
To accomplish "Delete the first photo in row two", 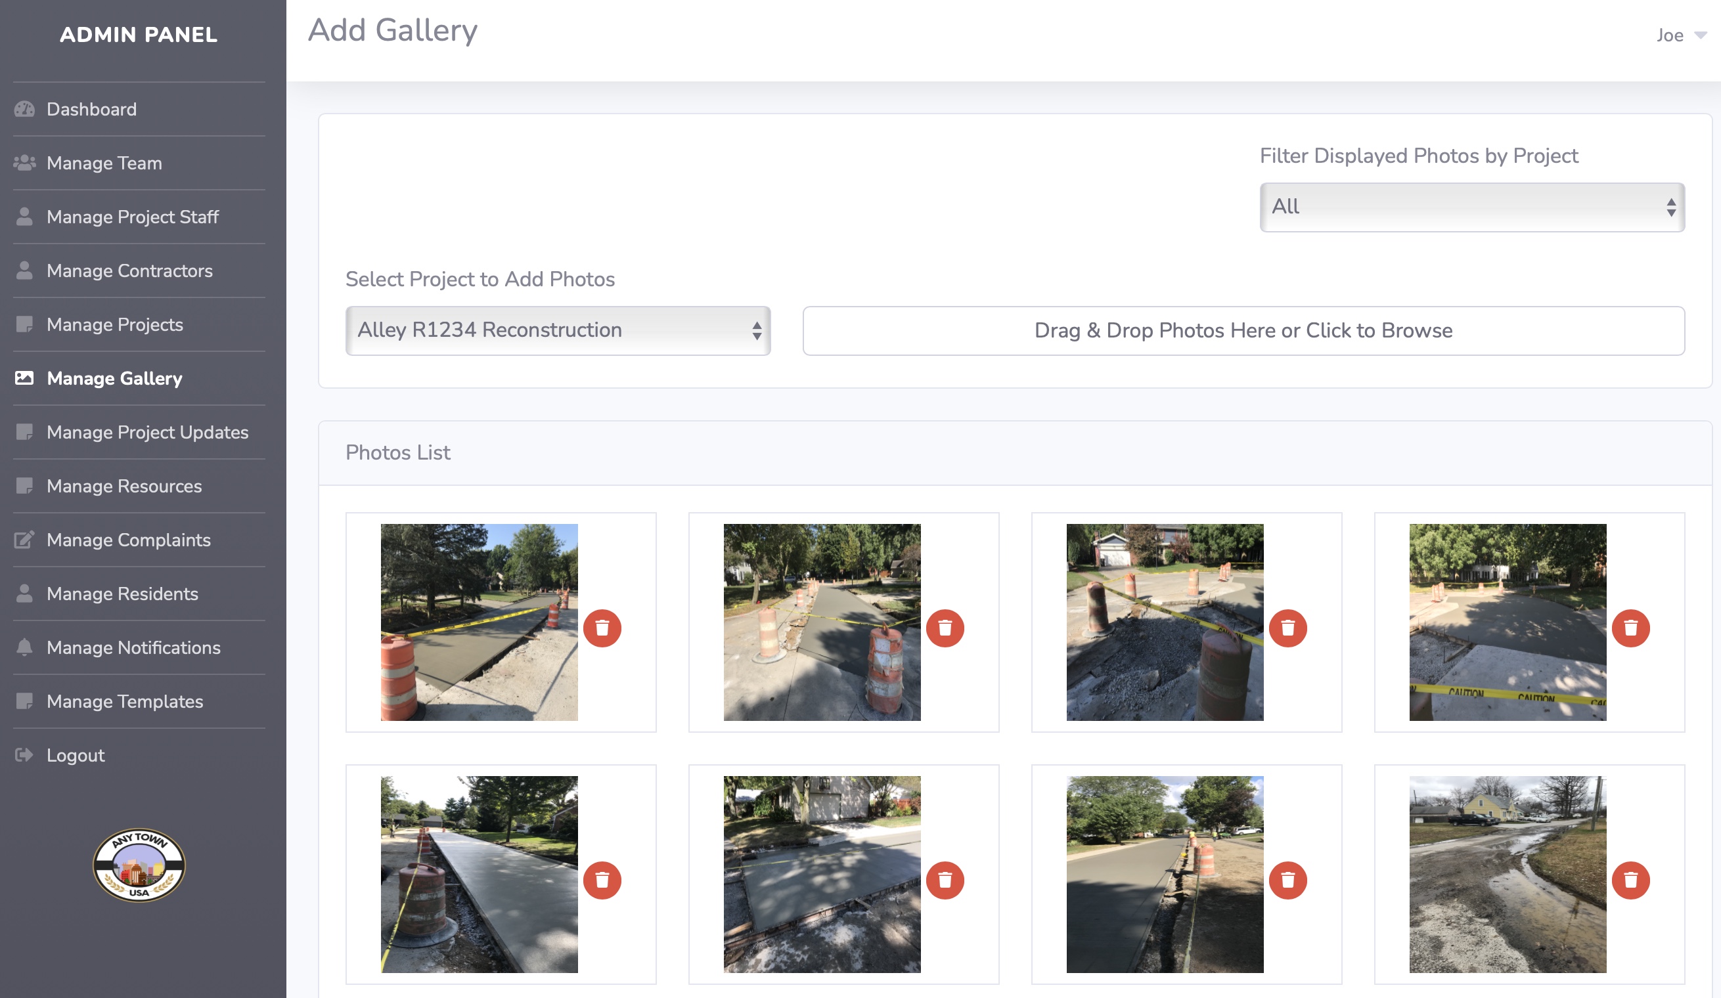I will 602,880.
